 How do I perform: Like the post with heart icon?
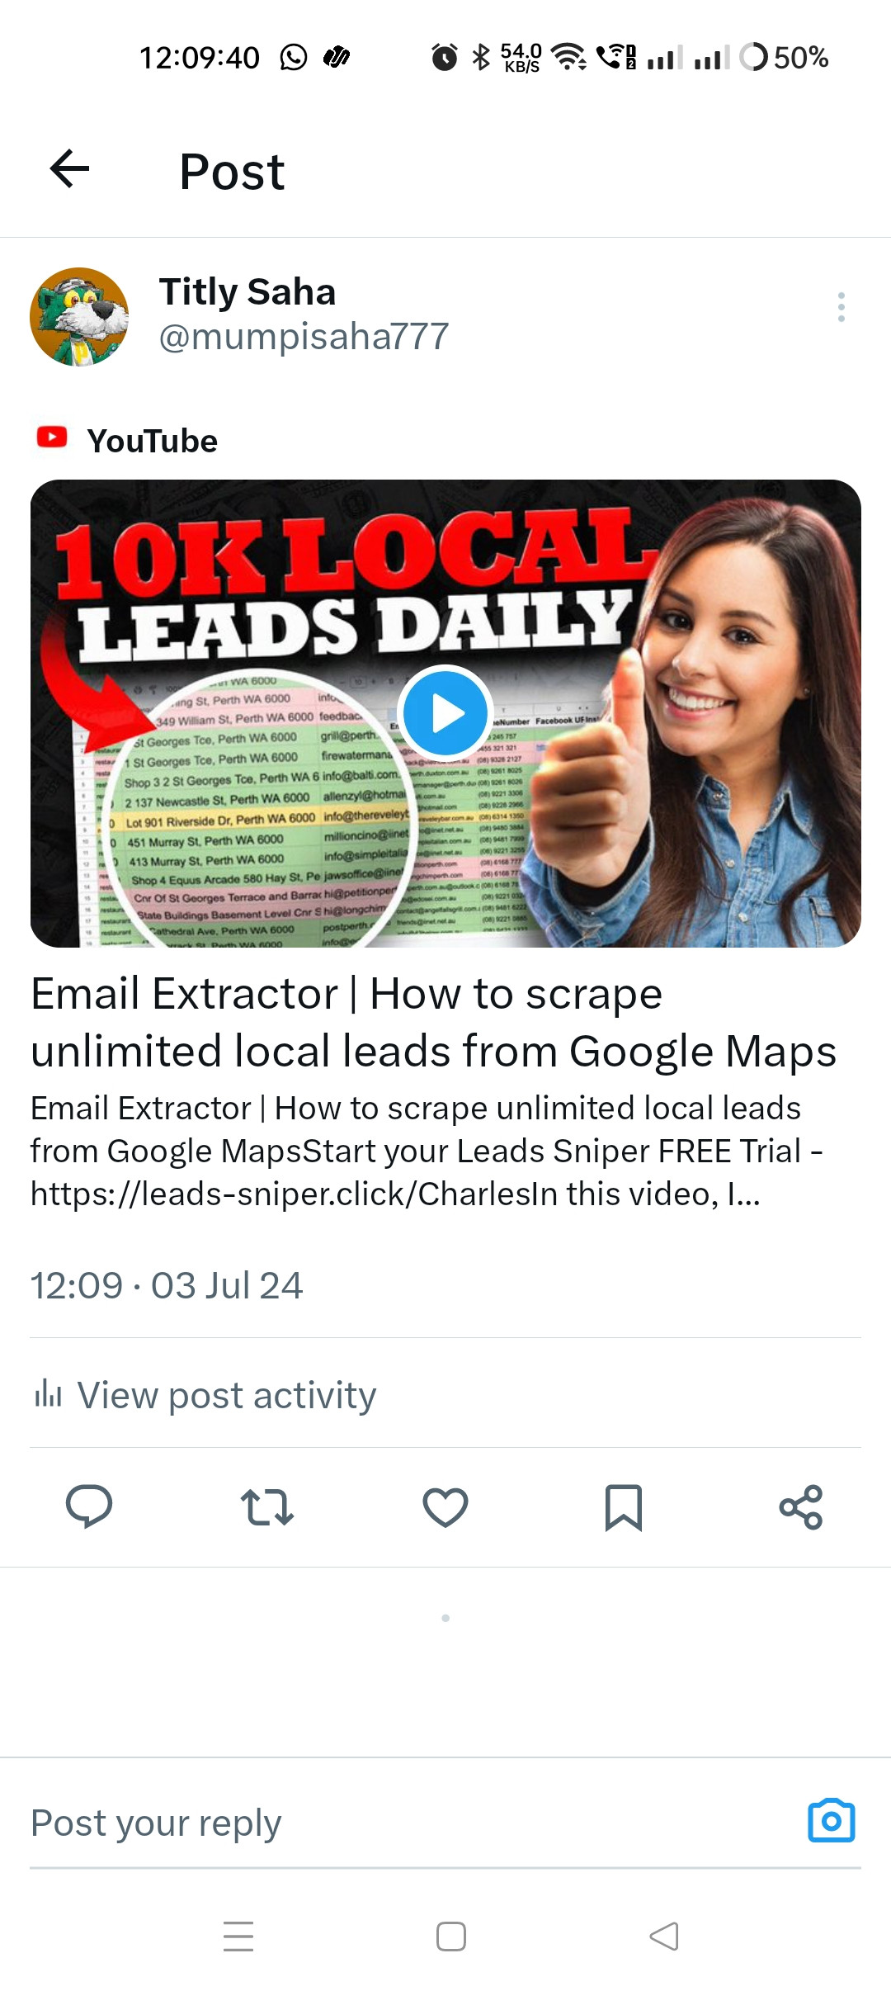coord(445,1506)
